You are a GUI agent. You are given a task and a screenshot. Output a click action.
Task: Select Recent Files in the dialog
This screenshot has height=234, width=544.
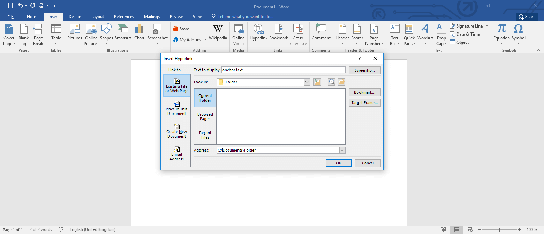click(x=205, y=135)
